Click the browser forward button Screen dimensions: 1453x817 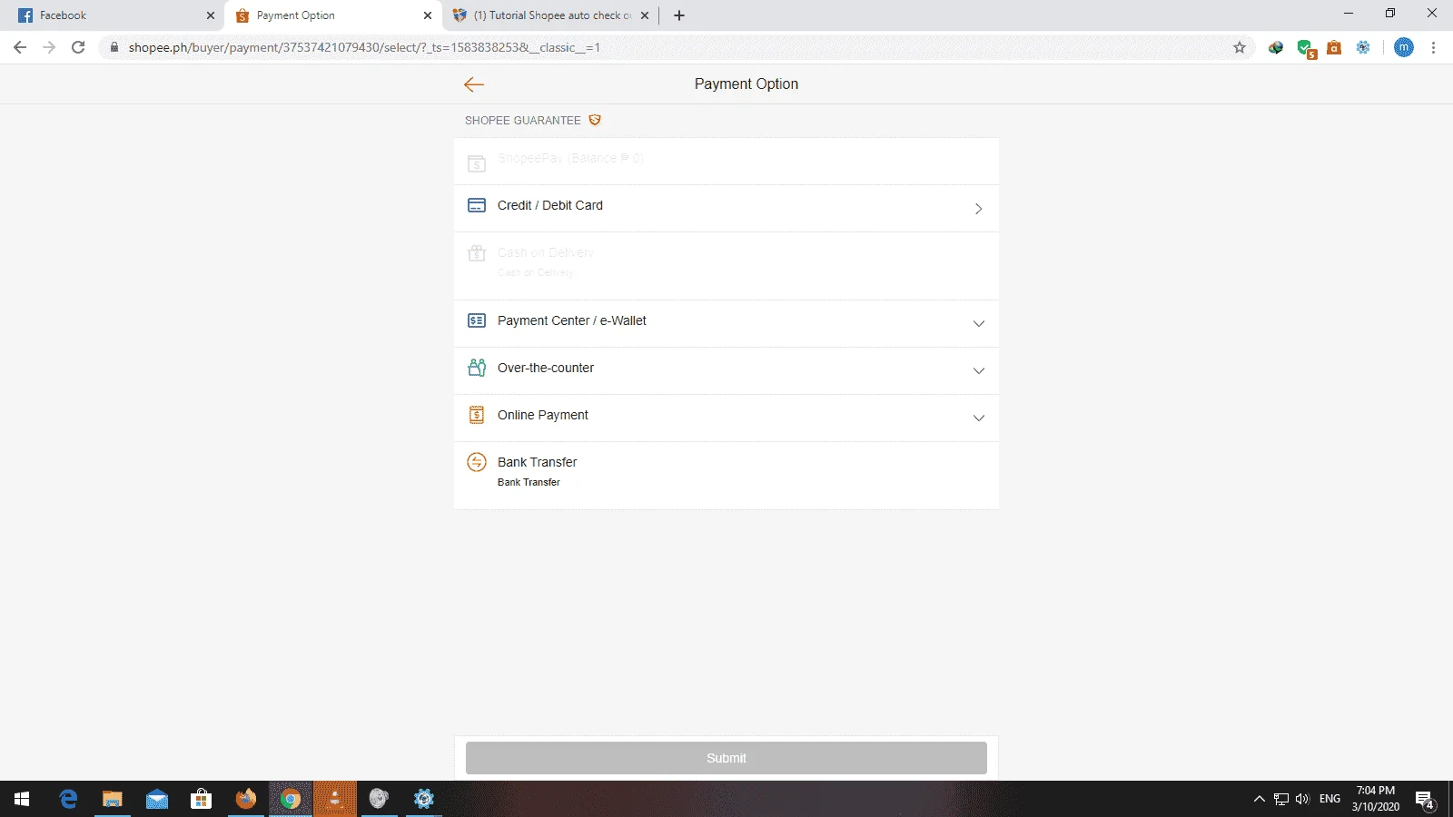coord(49,47)
